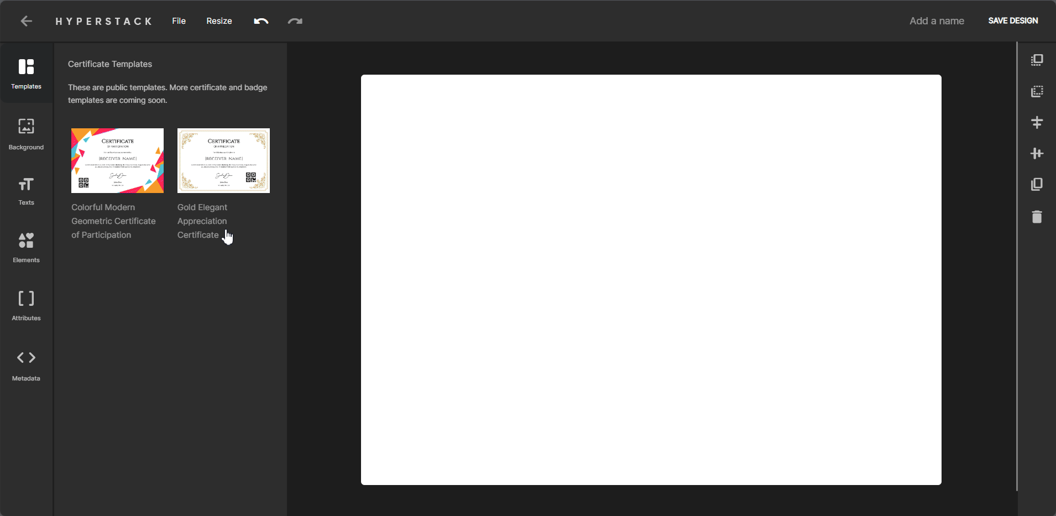Undo the last action
Viewport: 1056px width, 516px height.
point(261,21)
